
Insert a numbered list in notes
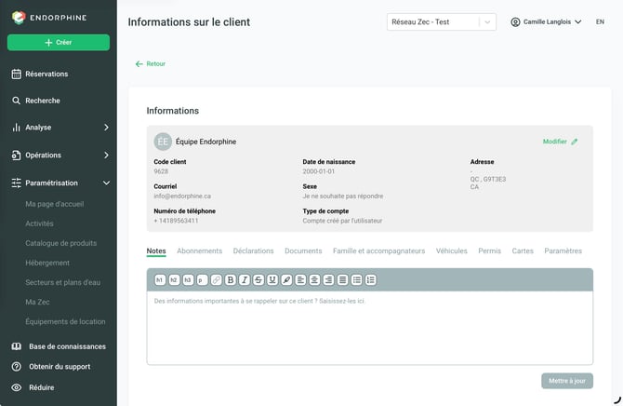tap(371, 279)
